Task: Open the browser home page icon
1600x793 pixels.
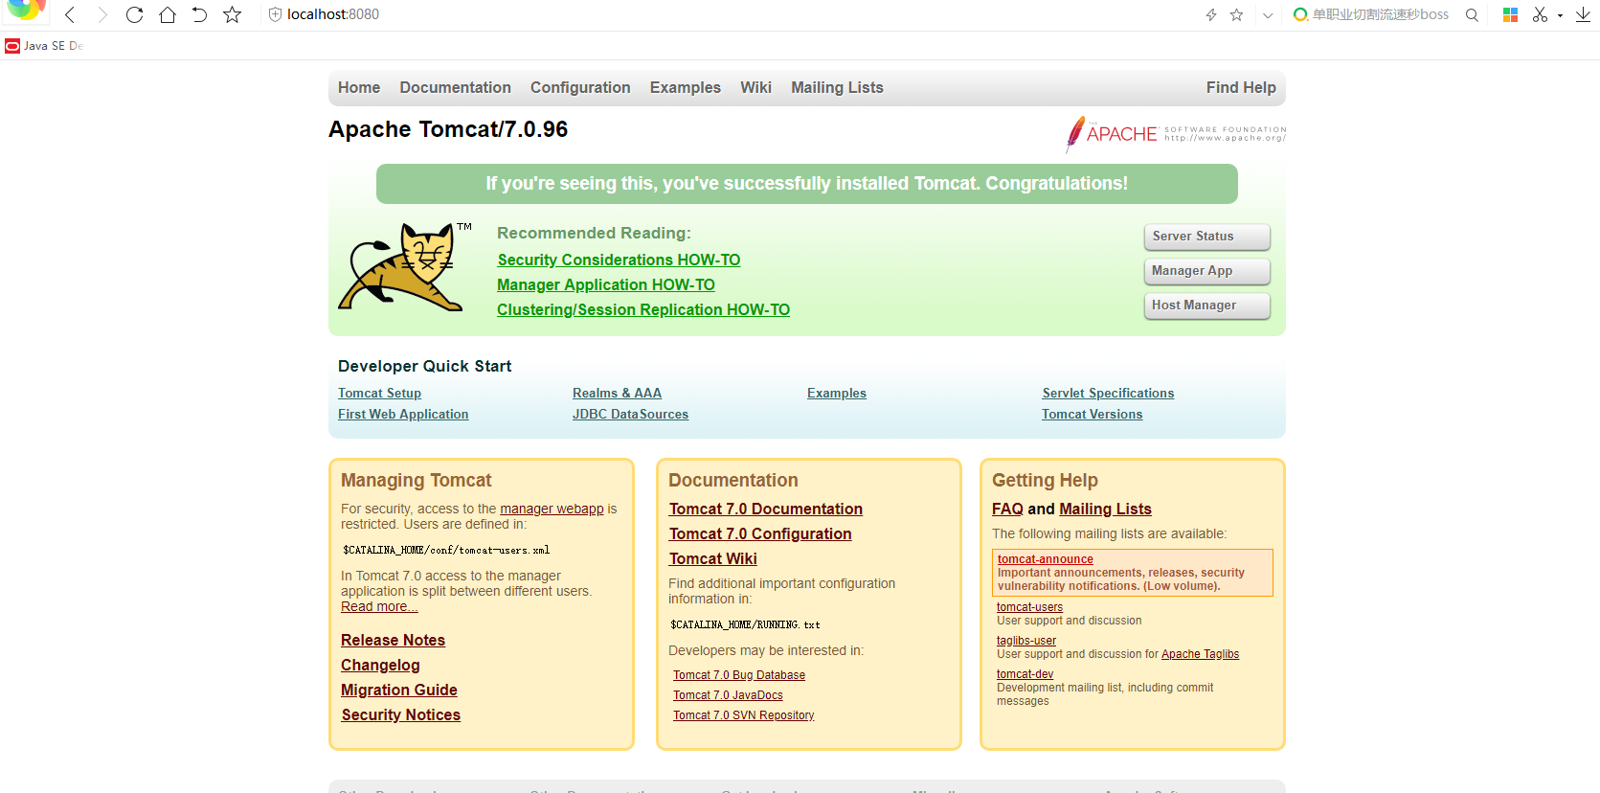Action: click(x=168, y=14)
